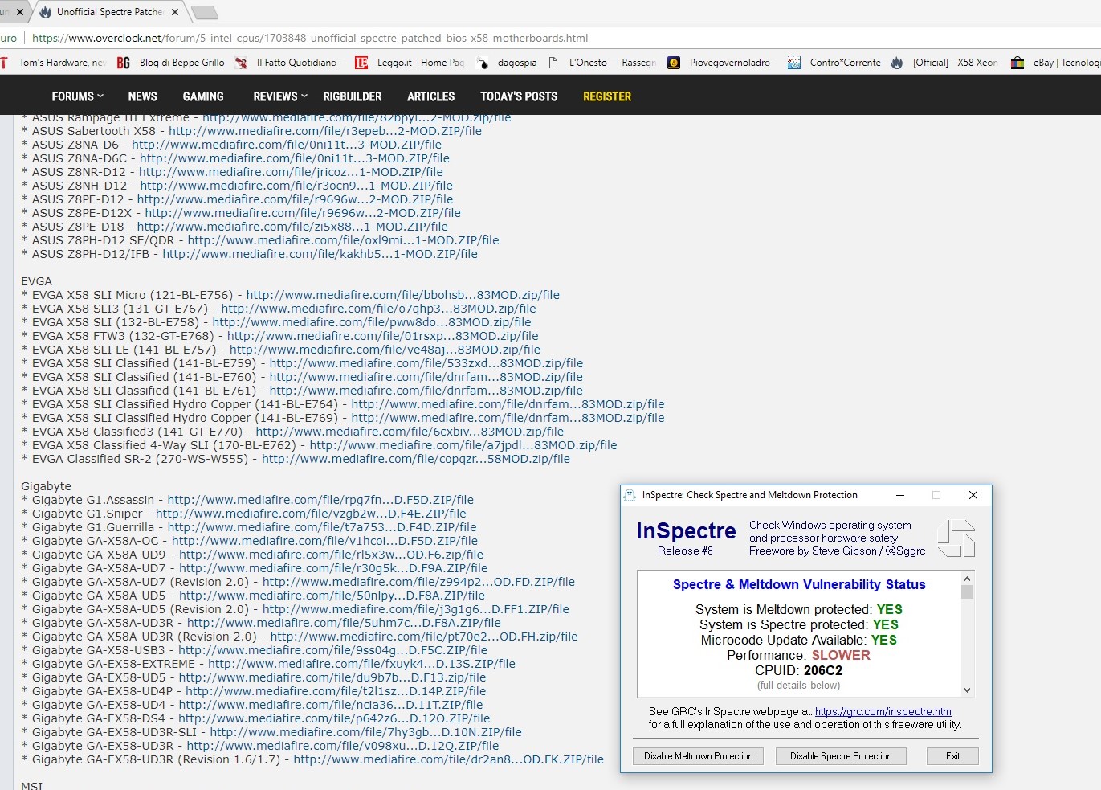Disable Meltdown Protection in InSpectre
The width and height of the screenshot is (1101, 790).
click(698, 756)
